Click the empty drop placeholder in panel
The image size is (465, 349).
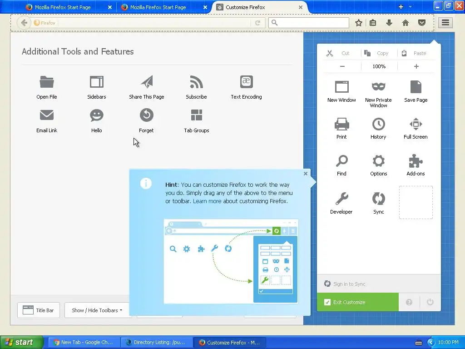click(416, 202)
